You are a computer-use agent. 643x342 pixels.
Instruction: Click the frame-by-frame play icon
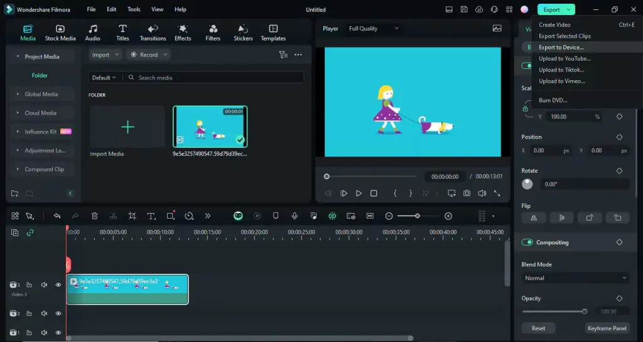point(343,194)
